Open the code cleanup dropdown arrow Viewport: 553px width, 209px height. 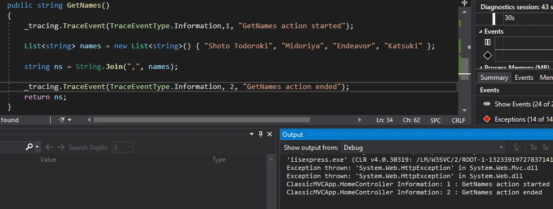click(x=70, y=120)
